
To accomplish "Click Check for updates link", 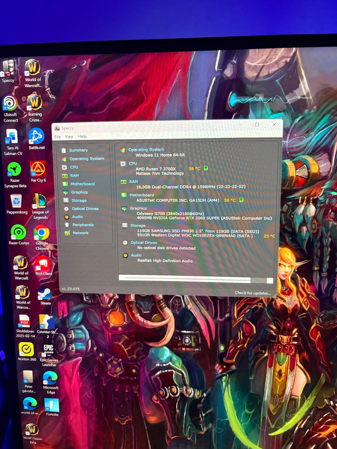I will click(x=253, y=293).
